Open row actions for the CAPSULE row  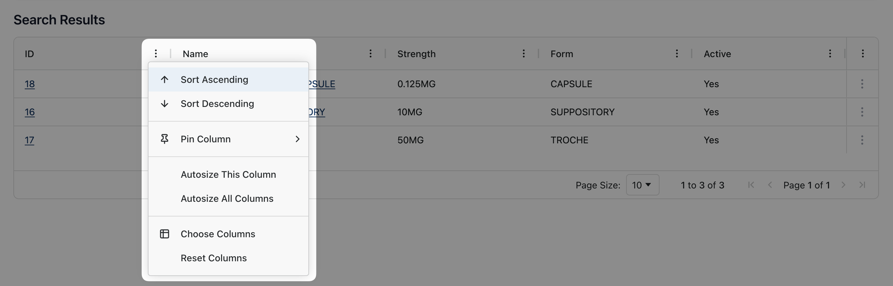pos(862,84)
